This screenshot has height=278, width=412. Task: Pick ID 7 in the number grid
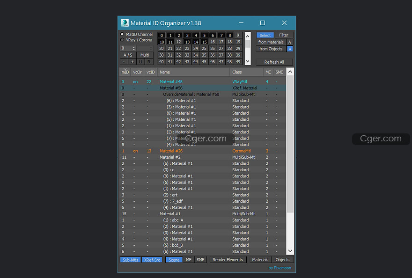(221, 35)
